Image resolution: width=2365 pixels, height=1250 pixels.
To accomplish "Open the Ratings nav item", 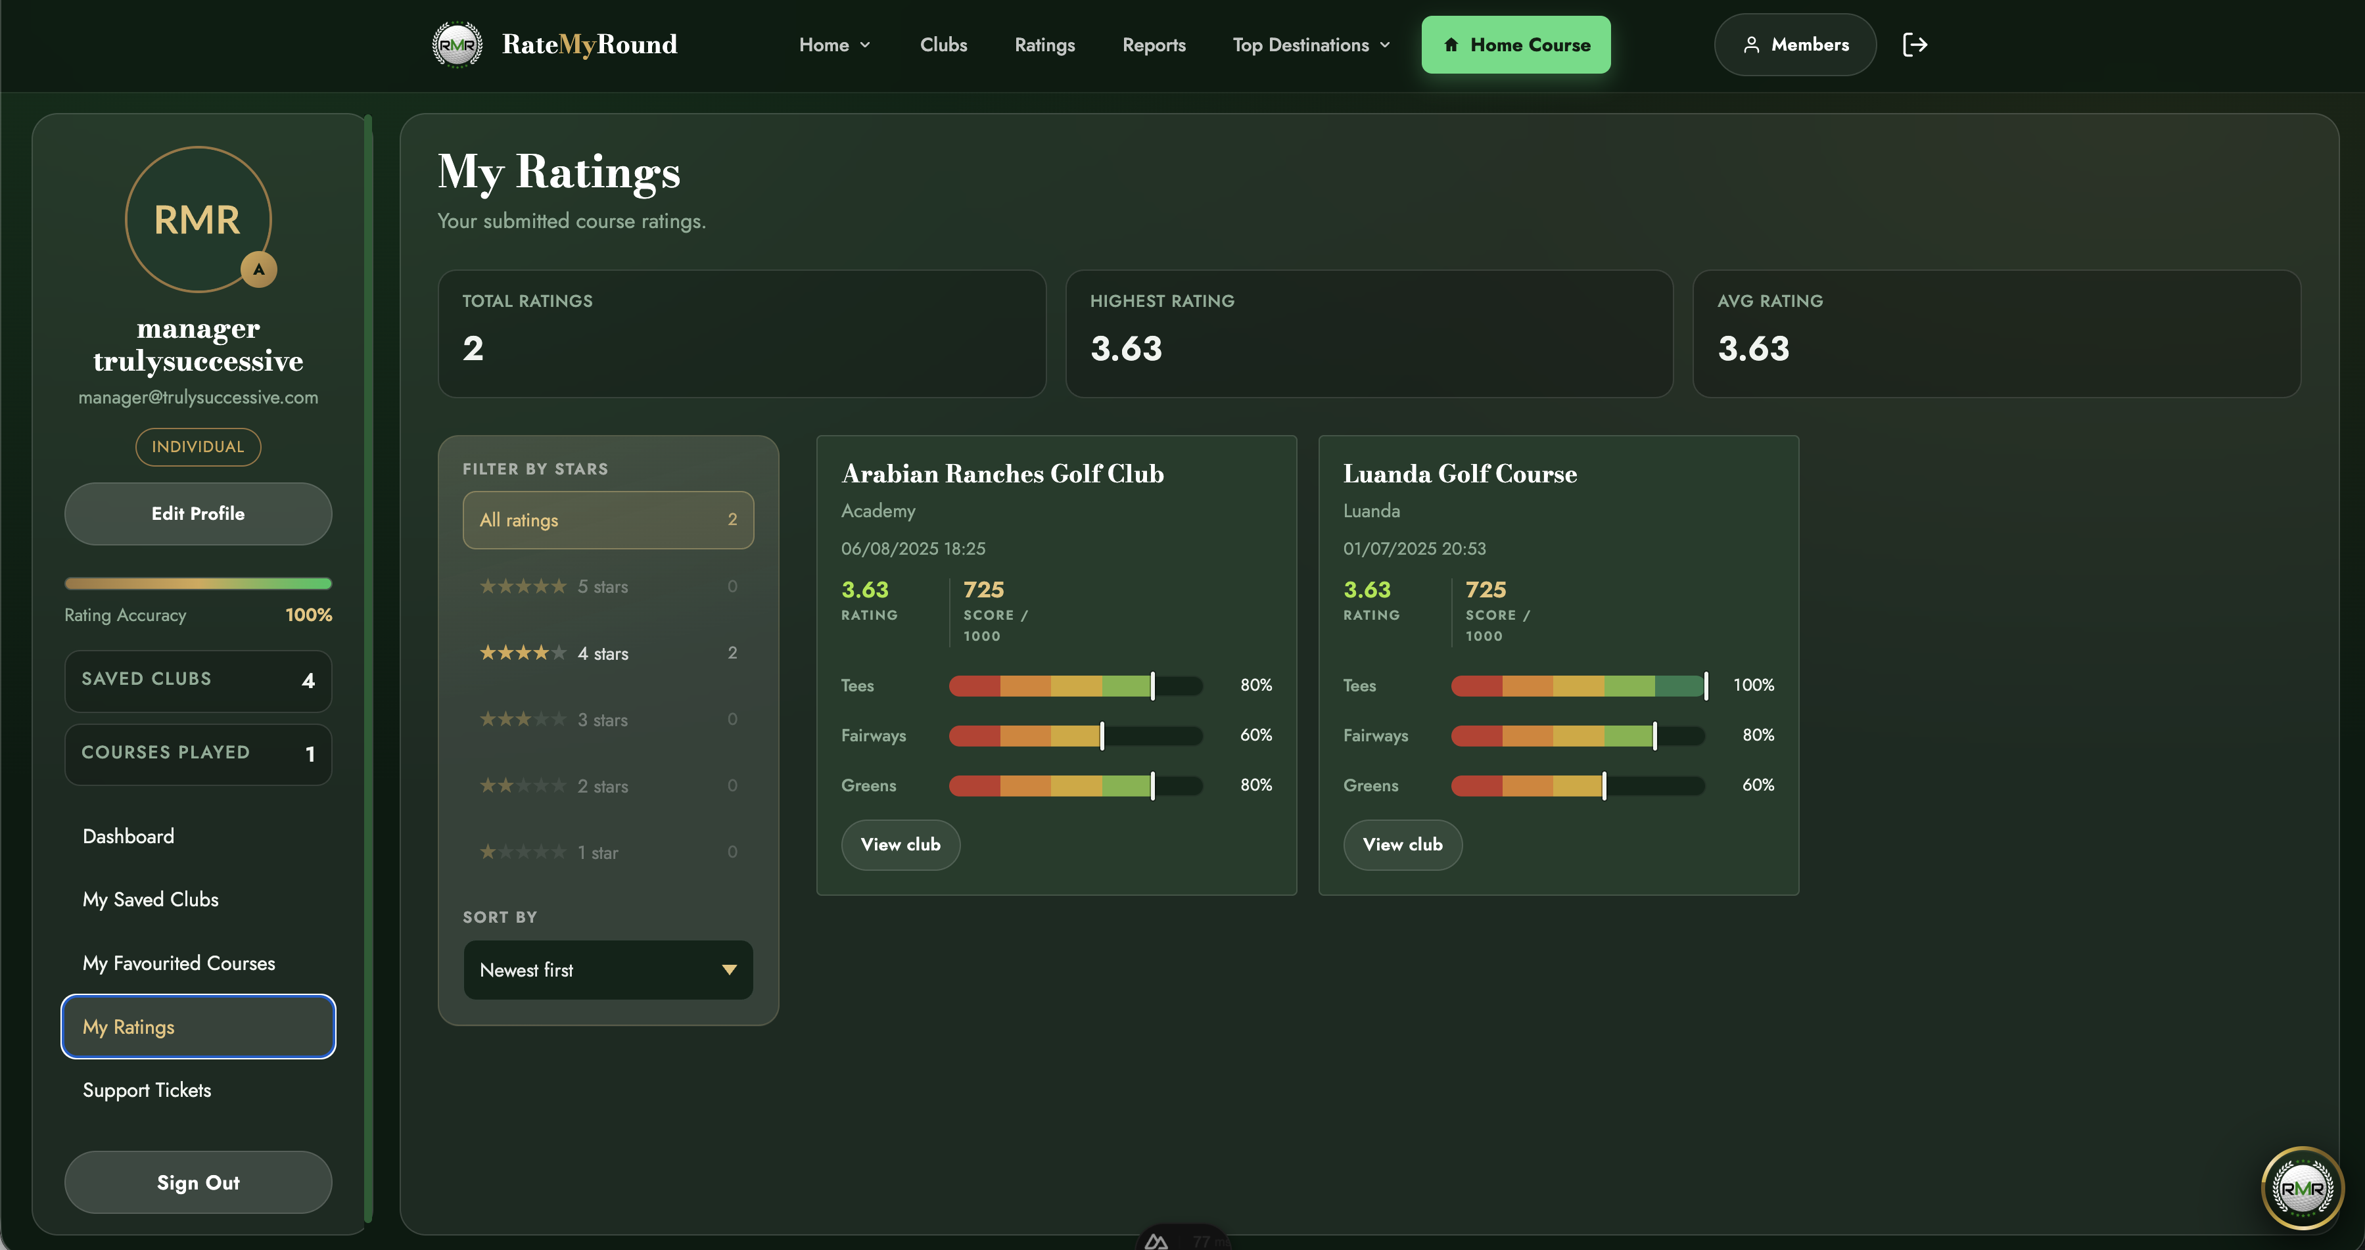I will (x=1044, y=45).
